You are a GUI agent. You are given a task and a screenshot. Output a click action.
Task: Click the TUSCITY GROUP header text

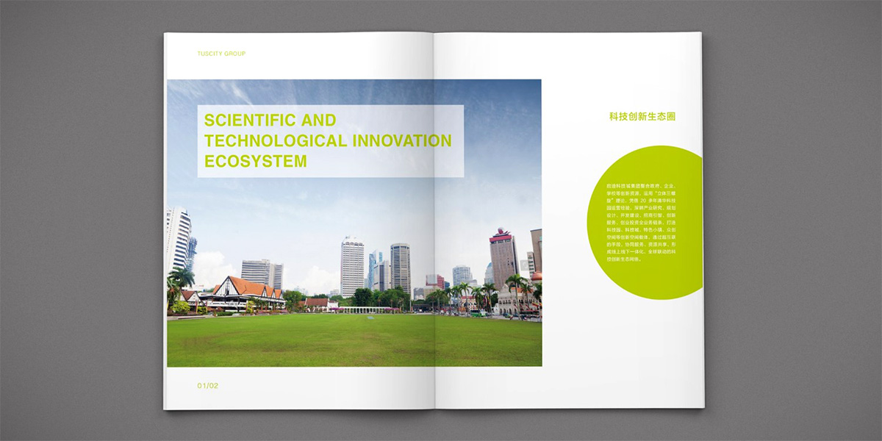click(x=221, y=54)
